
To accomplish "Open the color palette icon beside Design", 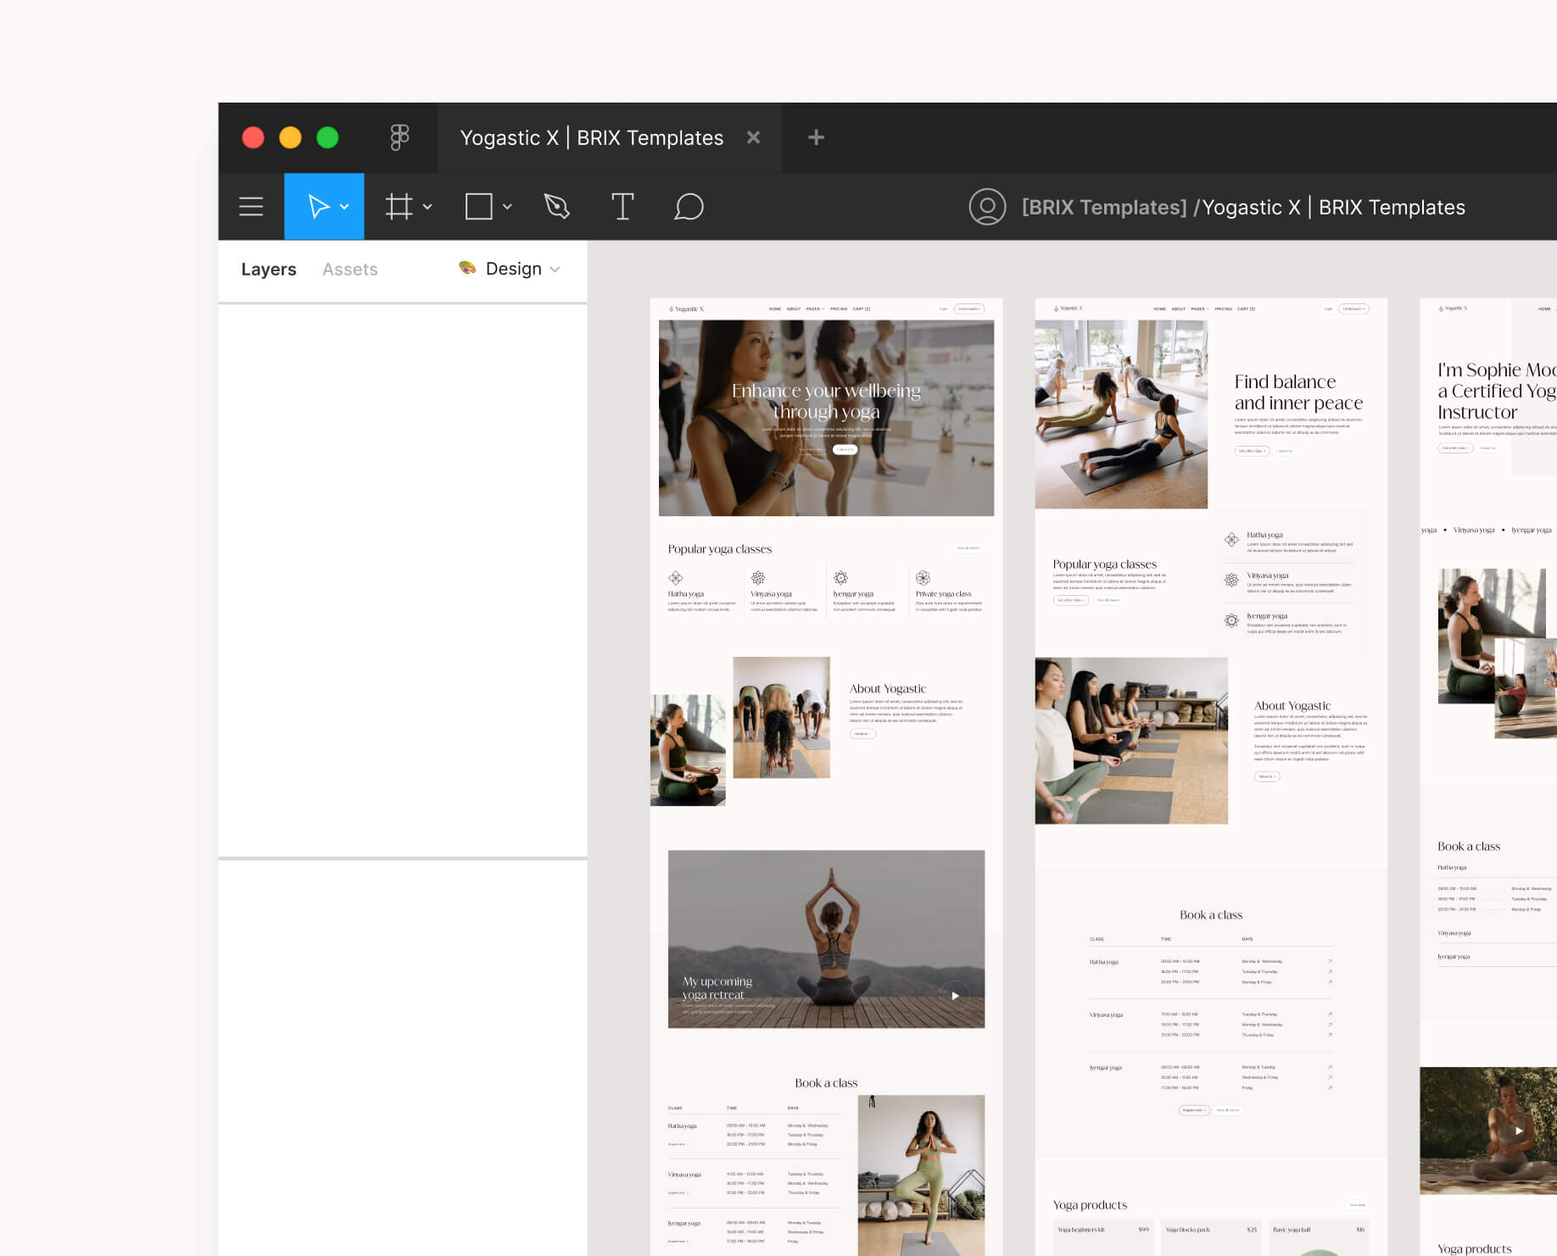I will (467, 268).
